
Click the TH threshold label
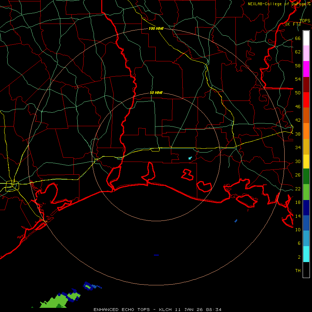[298, 271]
